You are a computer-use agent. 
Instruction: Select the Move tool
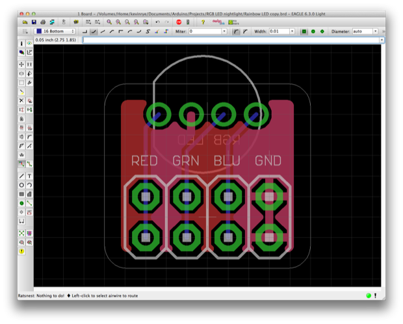(x=21, y=64)
